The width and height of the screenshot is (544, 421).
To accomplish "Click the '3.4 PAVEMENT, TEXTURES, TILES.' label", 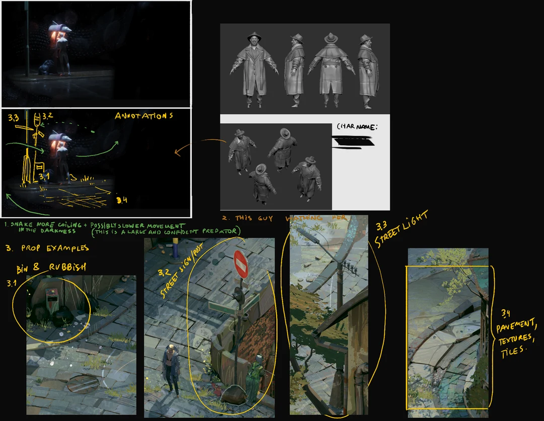I will (x=516, y=334).
